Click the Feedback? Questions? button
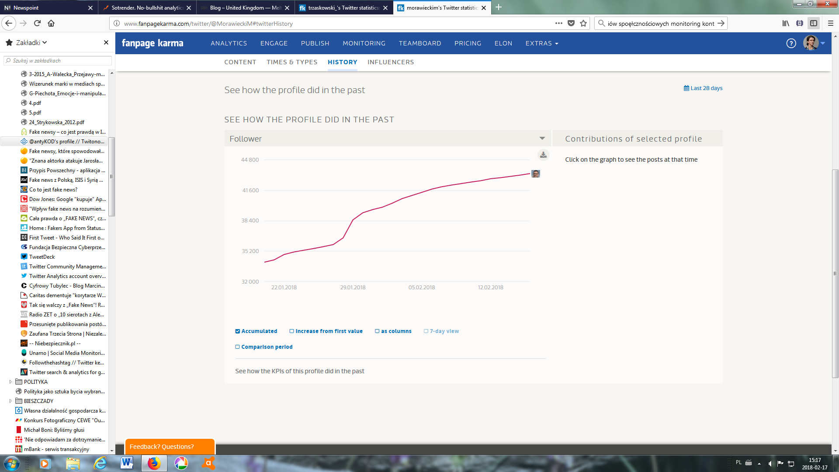Image resolution: width=839 pixels, height=472 pixels. (x=170, y=447)
